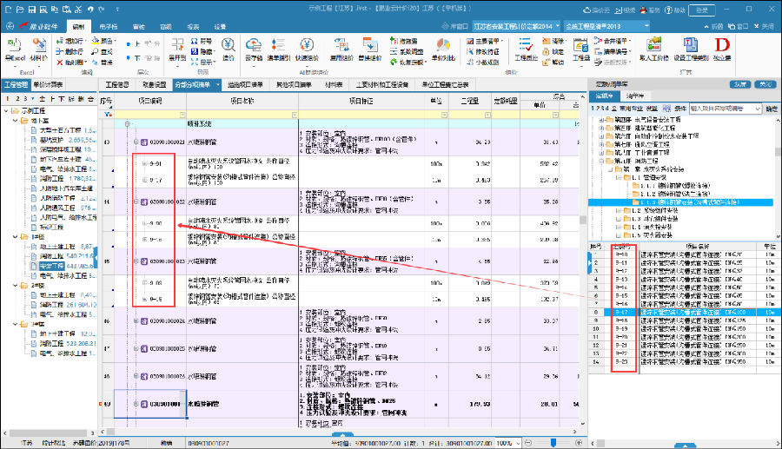Click the 工程自检 checklist icon
Screen dimensions: 782x449
(526, 45)
